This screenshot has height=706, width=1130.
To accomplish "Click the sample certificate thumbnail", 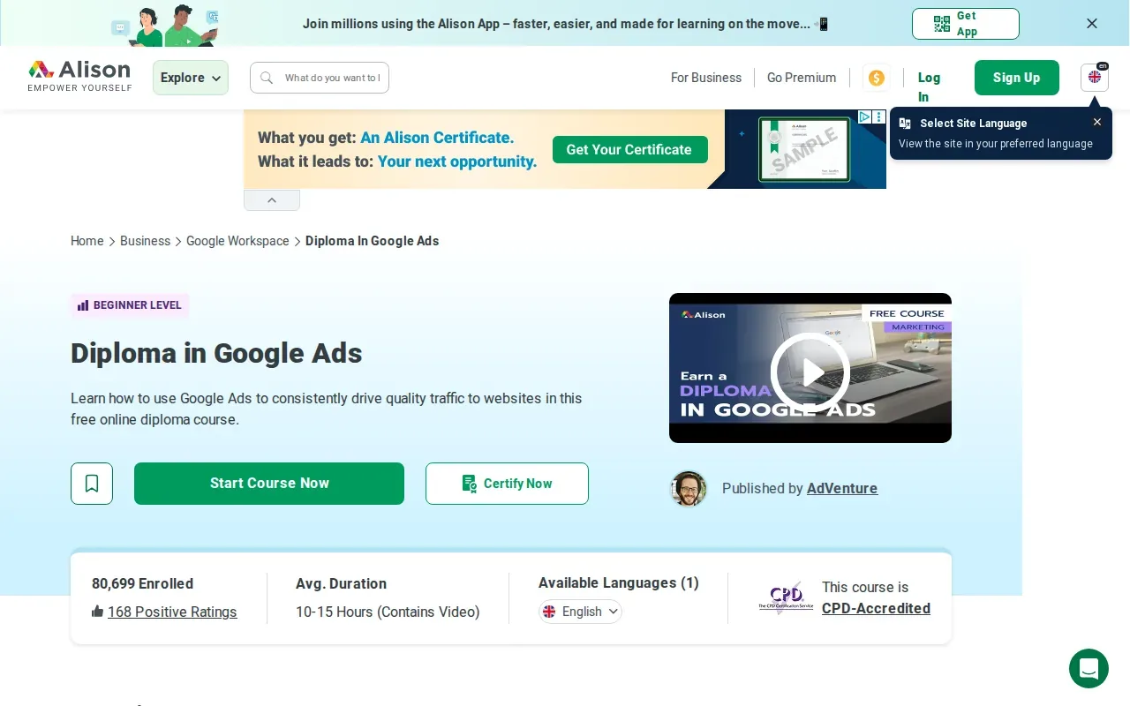I will [804, 150].
